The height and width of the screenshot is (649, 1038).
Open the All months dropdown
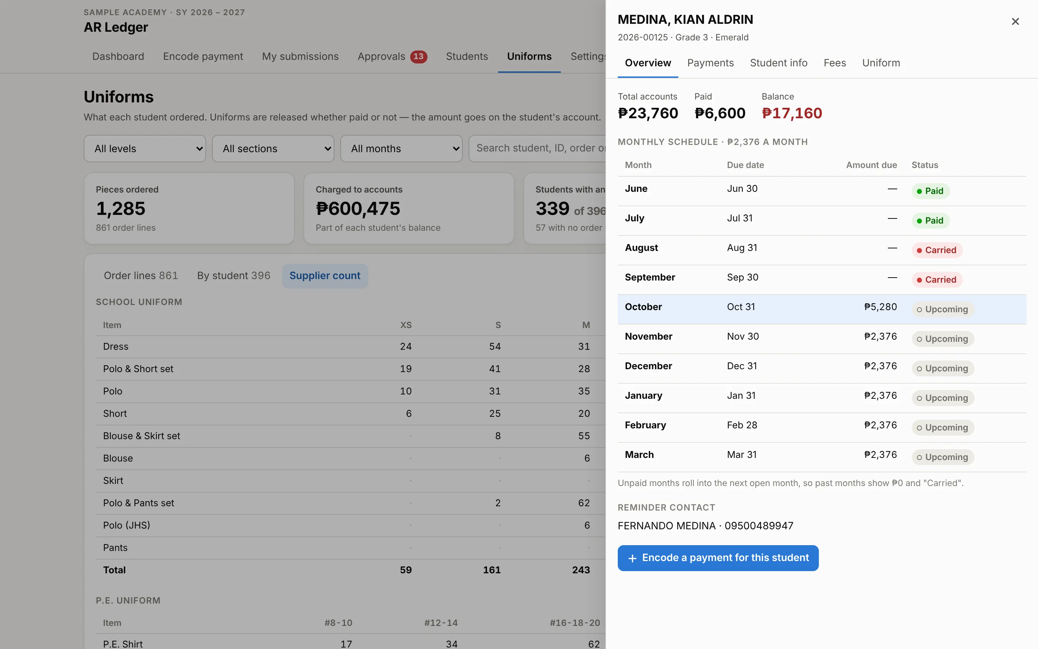click(x=401, y=149)
